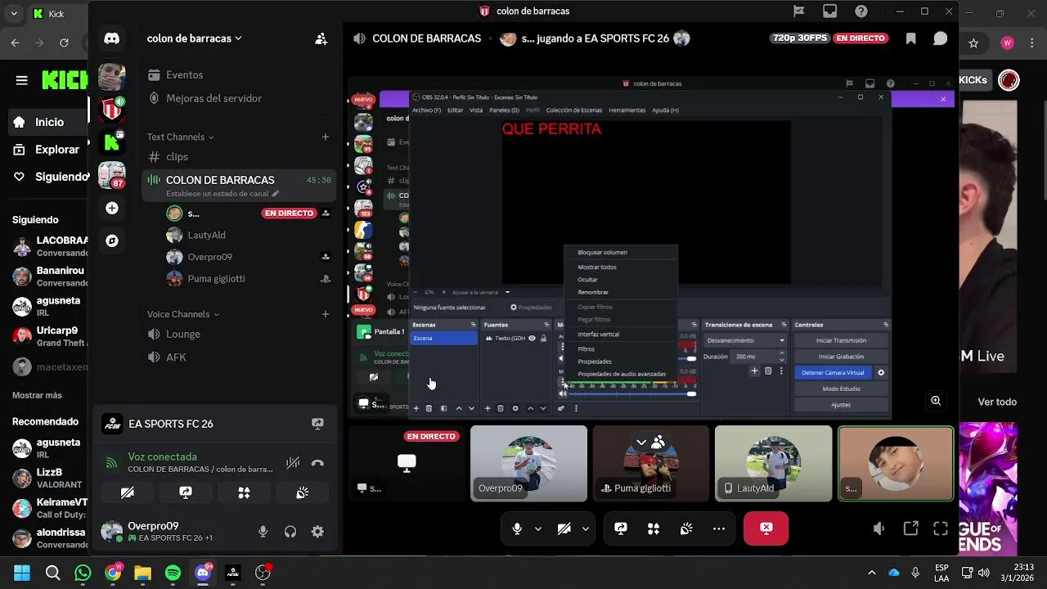Edit channel status pencil under COLON DE BARRACAS
This screenshot has height=589, width=1047.
[x=276, y=194]
